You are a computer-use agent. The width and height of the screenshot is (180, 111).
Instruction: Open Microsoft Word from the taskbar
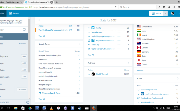coord(44,108)
